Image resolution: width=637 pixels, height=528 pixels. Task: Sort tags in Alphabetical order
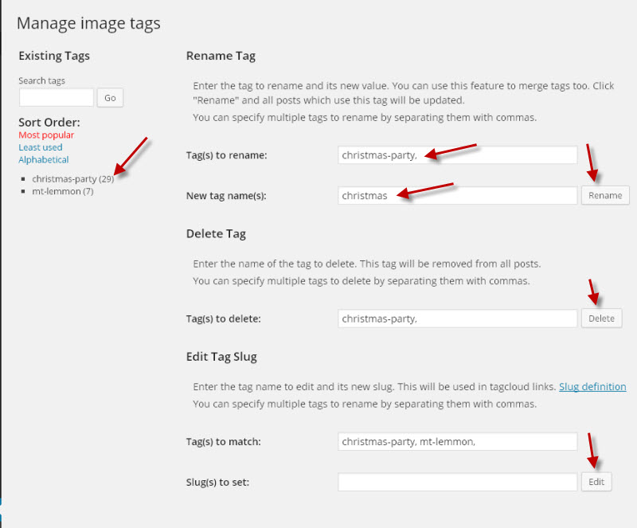(x=44, y=160)
